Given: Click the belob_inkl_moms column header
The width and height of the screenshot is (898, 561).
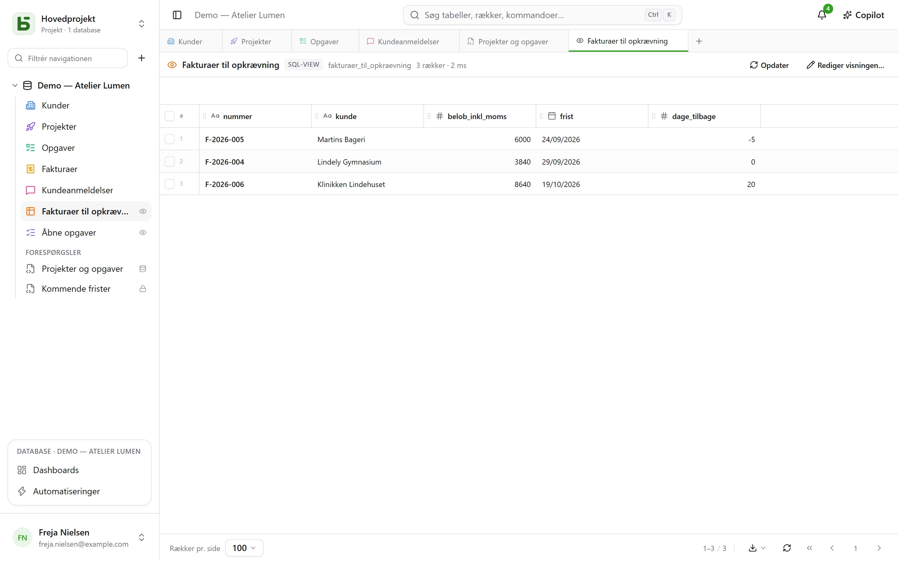Looking at the screenshot, I should click(x=480, y=116).
